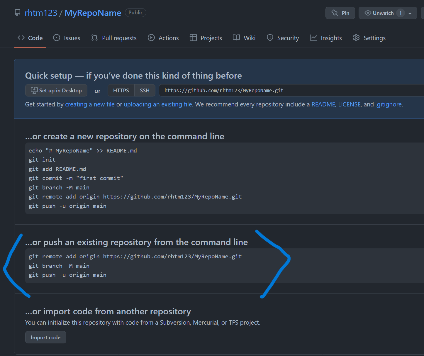Image resolution: width=424 pixels, height=356 pixels.
Task: Click the Pin button
Action: [x=340, y=13]
